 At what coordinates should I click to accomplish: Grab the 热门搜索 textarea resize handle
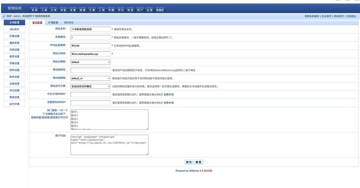click(147, 128)
